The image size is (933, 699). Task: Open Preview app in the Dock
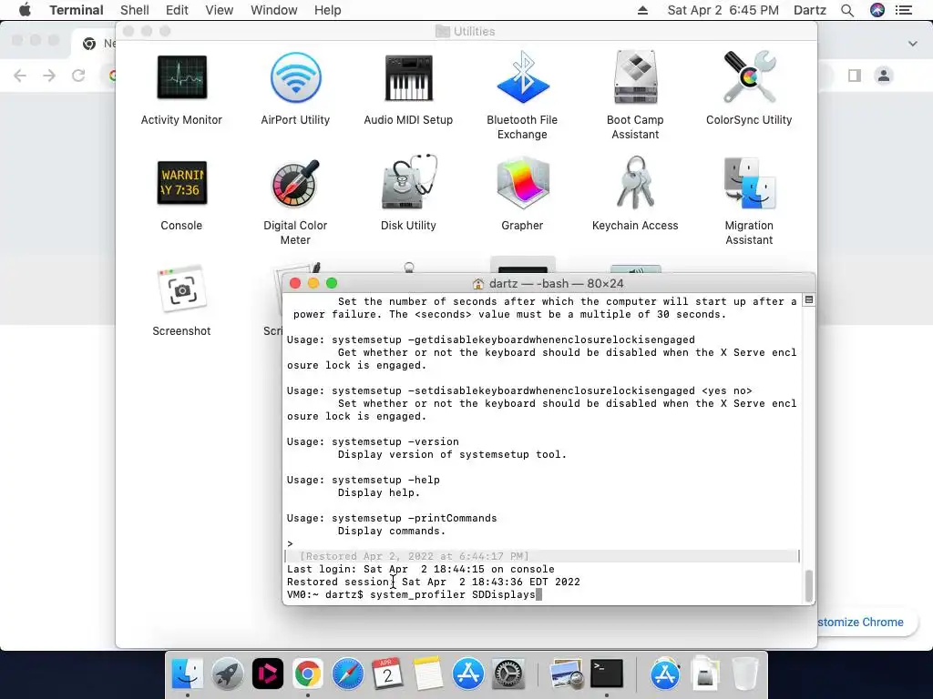566,674
